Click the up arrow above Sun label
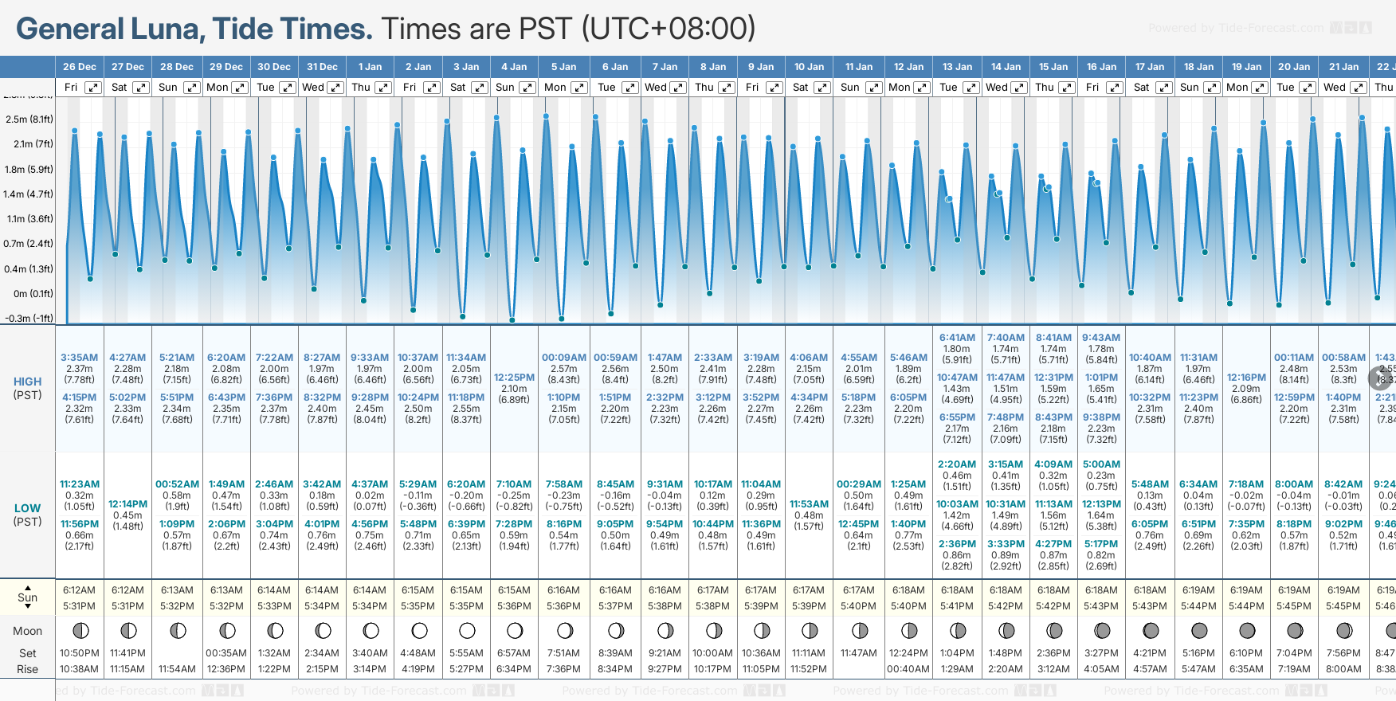This screenshot has width=1396, height=701. pos(28,588)
